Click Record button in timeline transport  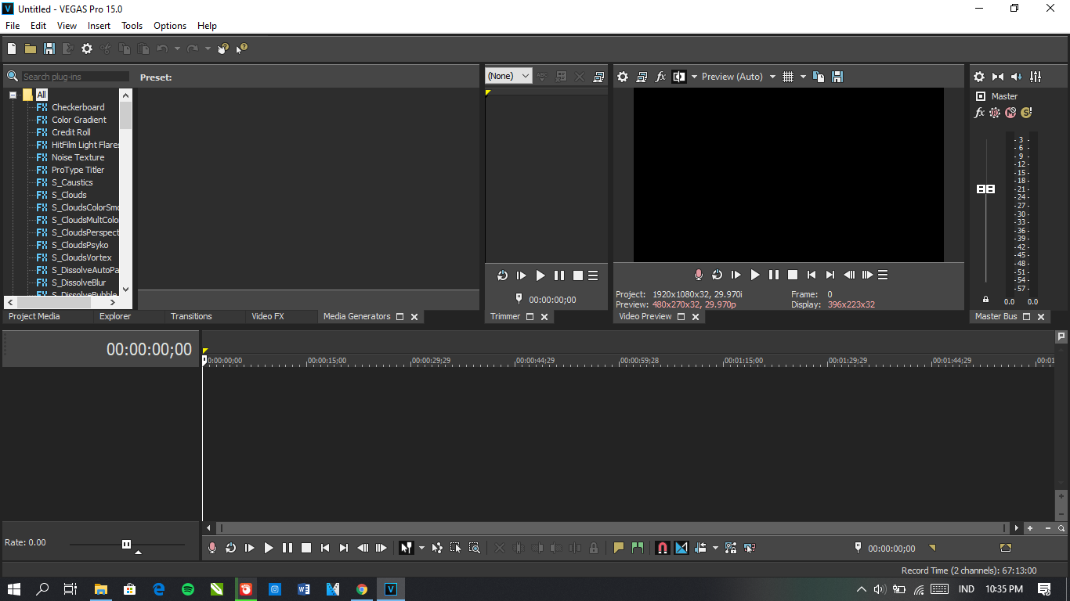point(212,548)
